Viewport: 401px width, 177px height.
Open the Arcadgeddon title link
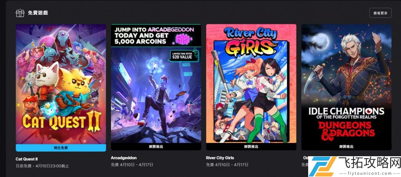pos(124,158)
